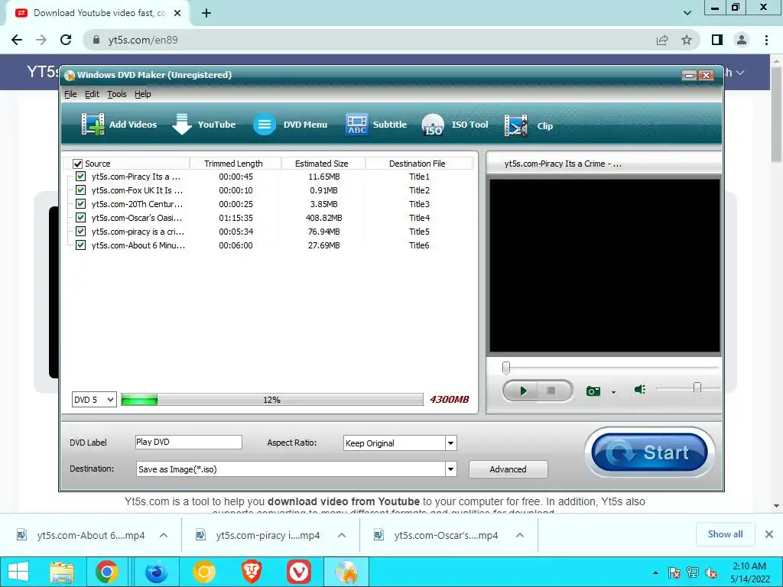Click the Estimated Size column header
The height and width of the screenshot is (587, 783).
coord(322,164)
